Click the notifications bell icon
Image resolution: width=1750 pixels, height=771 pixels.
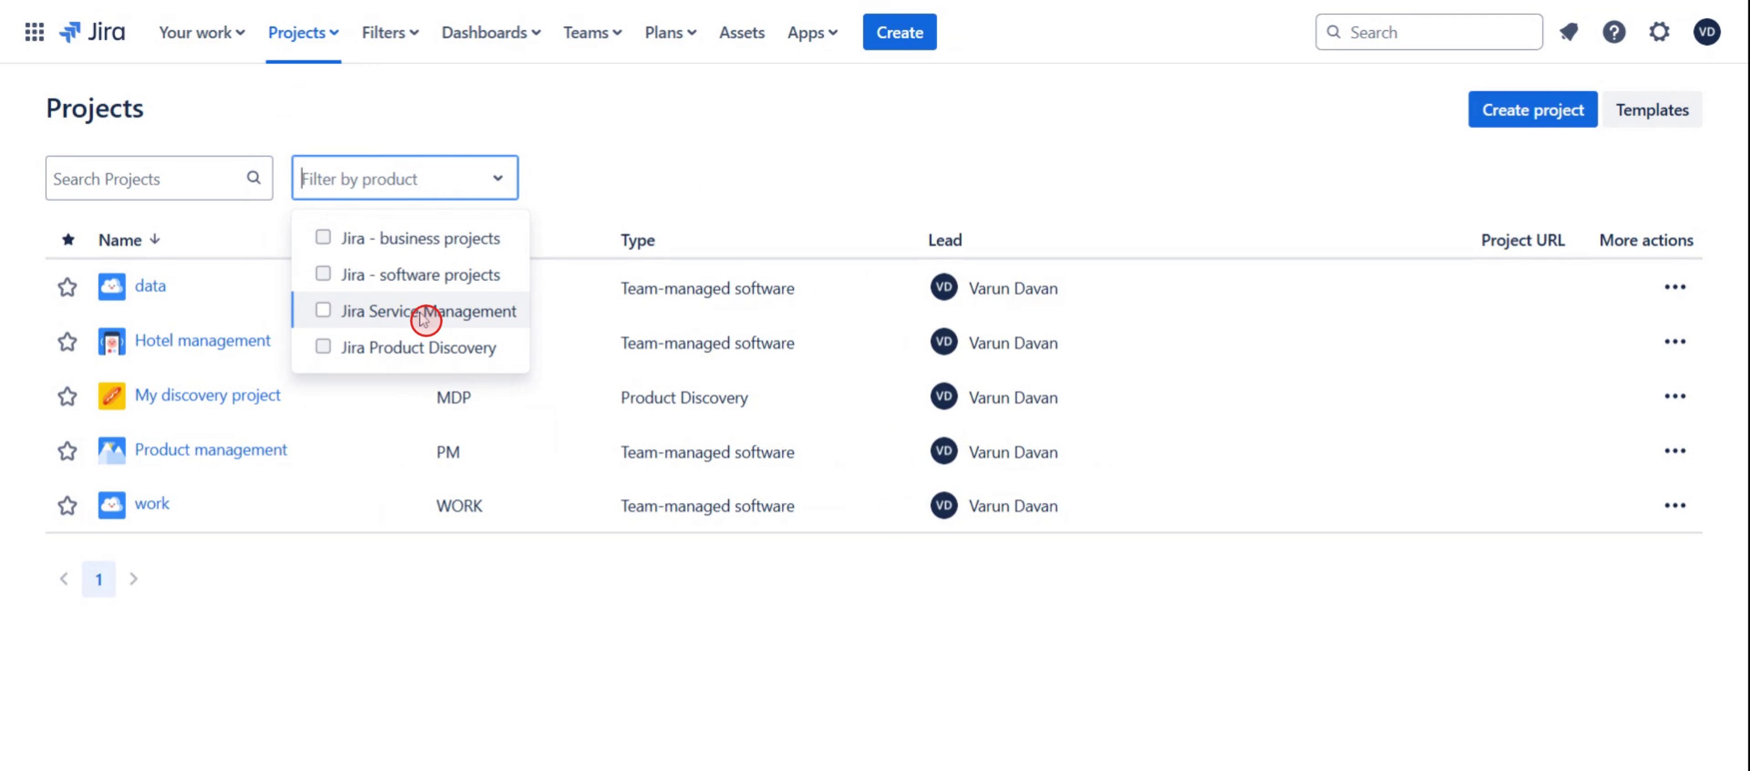1568,32
